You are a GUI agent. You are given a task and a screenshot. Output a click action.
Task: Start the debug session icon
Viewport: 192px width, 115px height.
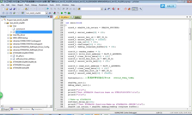click(x=113, y=9)
